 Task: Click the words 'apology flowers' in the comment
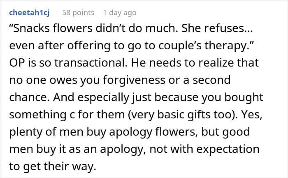coord(153,132)
